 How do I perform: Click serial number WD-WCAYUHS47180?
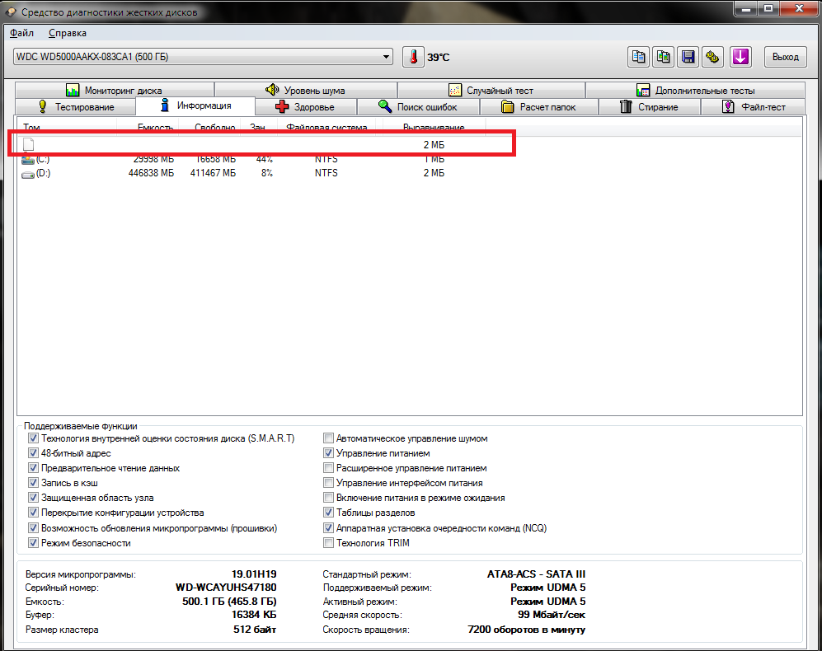pyautogui.click(x=226, y=588)
